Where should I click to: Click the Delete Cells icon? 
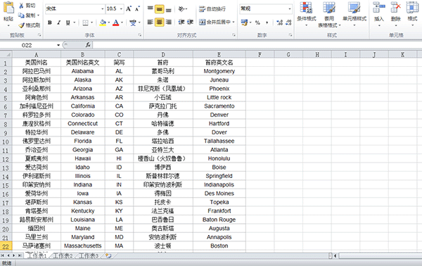coord(395,8)
